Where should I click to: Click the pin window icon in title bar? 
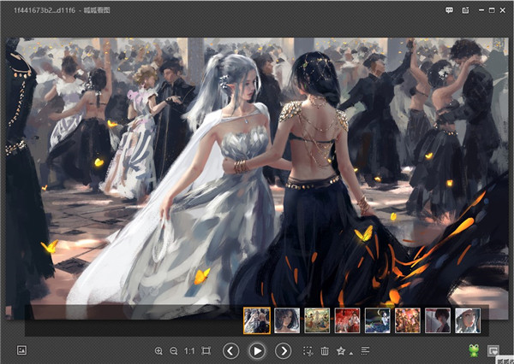(x=465, y=10)
